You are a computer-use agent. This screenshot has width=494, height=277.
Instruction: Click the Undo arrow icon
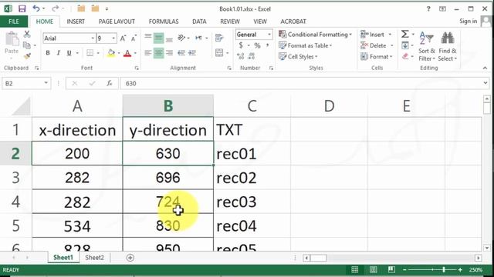(36, 8)
